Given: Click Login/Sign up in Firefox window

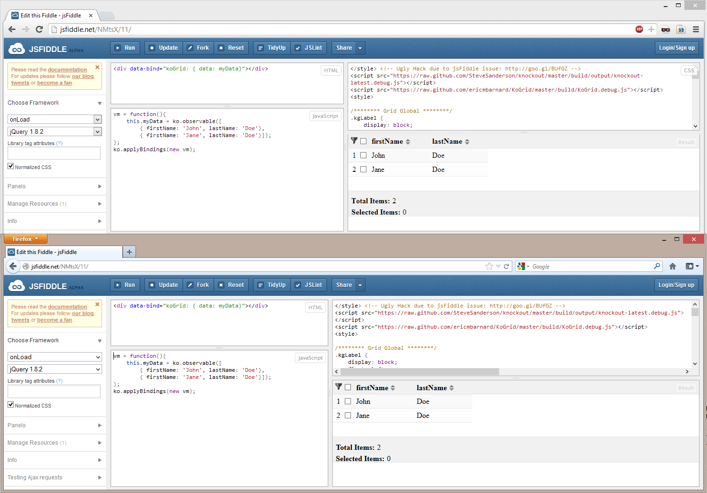Looking at the screenshot, I should pyautogui.click(x=676, y=285).
